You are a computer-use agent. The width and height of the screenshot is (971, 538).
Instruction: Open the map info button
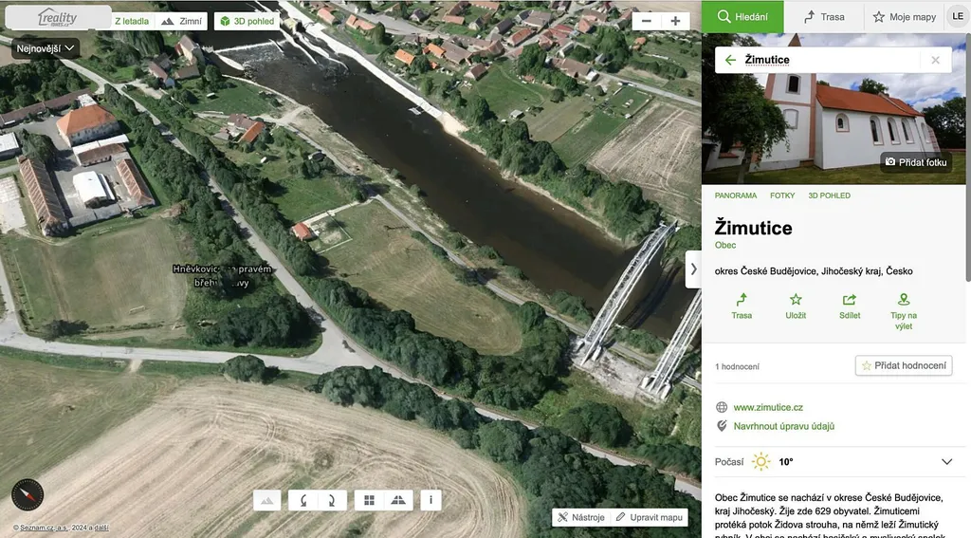pyautogui.click(x=431, y=500)
